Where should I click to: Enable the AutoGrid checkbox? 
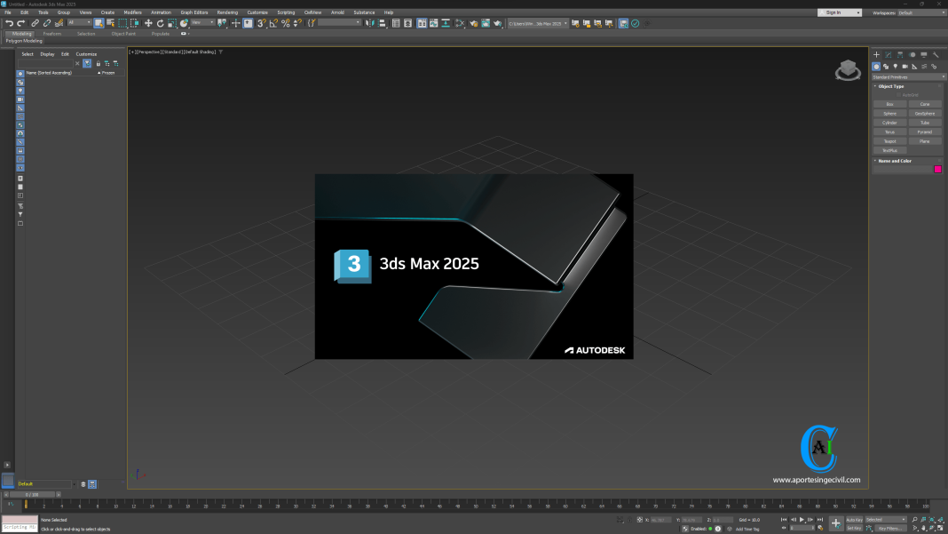898,94
